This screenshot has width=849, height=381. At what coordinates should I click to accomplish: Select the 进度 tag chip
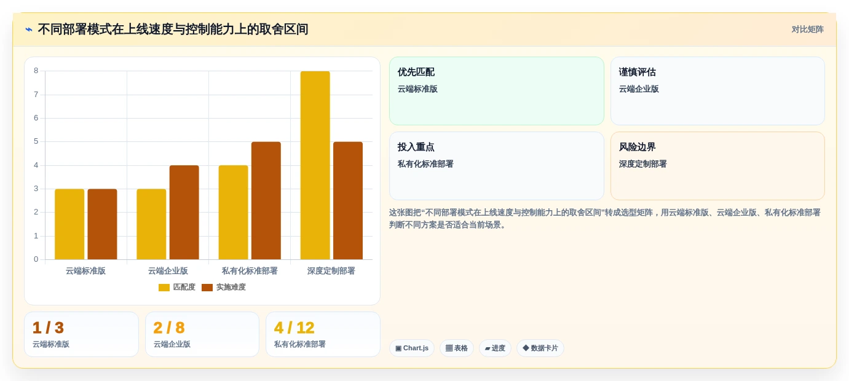pyautogui.click(x=495, y=348)
